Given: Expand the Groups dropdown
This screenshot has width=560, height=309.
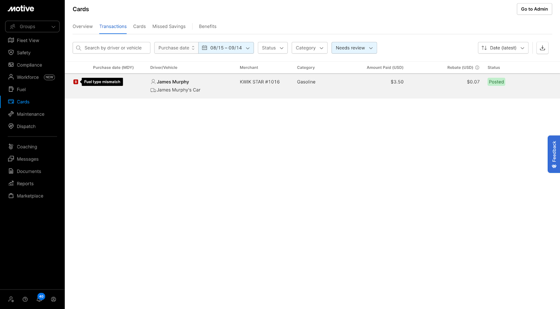Looking at the screenshot, I should [x=32, y=27].
